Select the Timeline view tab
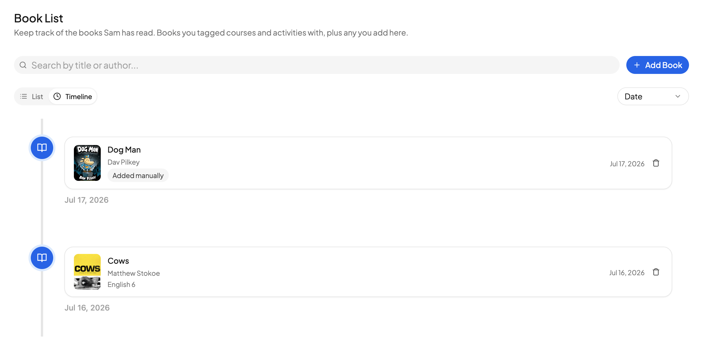This screenshot has width=703, height=341. [x=73, y=96]
